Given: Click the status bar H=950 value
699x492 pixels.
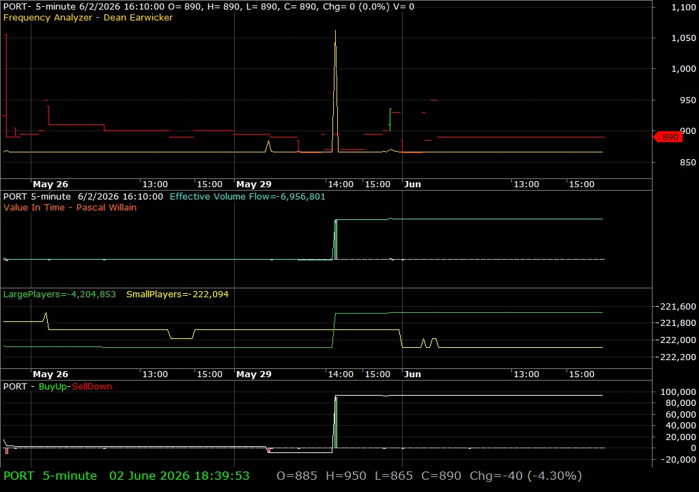Looking at the screenshot, I should pyautogui.click(x=346, y=476).
